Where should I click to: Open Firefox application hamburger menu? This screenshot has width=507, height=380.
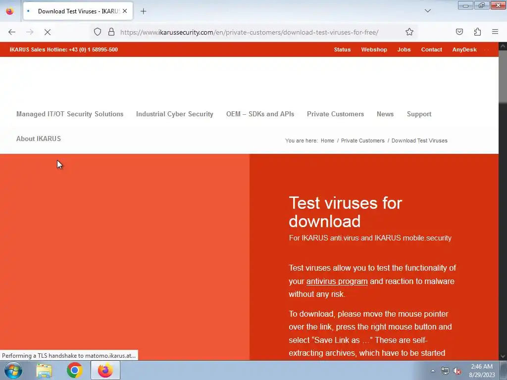click(495, 32)
